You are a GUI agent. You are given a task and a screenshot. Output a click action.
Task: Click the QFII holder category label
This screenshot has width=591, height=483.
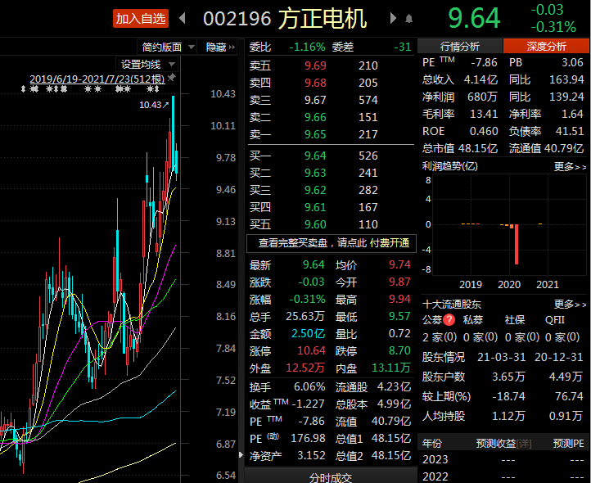click(555, 320)
